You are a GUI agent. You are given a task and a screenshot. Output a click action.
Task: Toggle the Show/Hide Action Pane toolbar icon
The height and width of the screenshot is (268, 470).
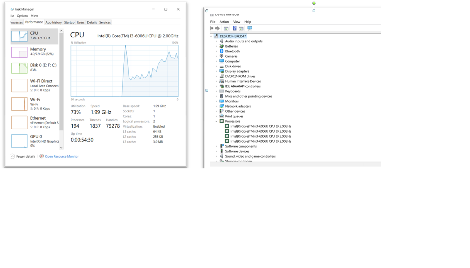click(241, 28)
